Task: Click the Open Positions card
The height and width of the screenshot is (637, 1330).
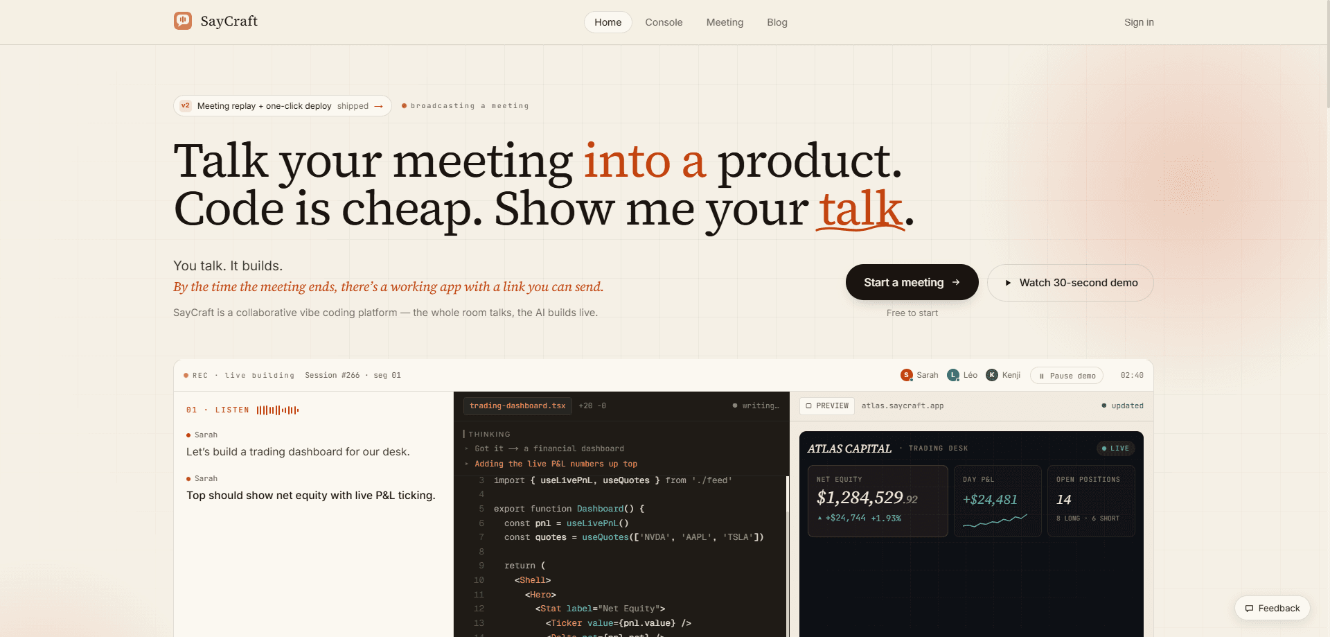Action: pos(1091,501)
